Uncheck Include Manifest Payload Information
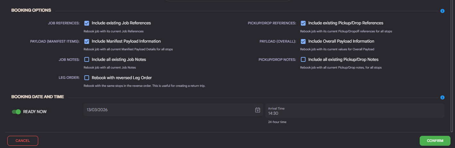This screenshot has width=455, height=148. tap(87, 41)
